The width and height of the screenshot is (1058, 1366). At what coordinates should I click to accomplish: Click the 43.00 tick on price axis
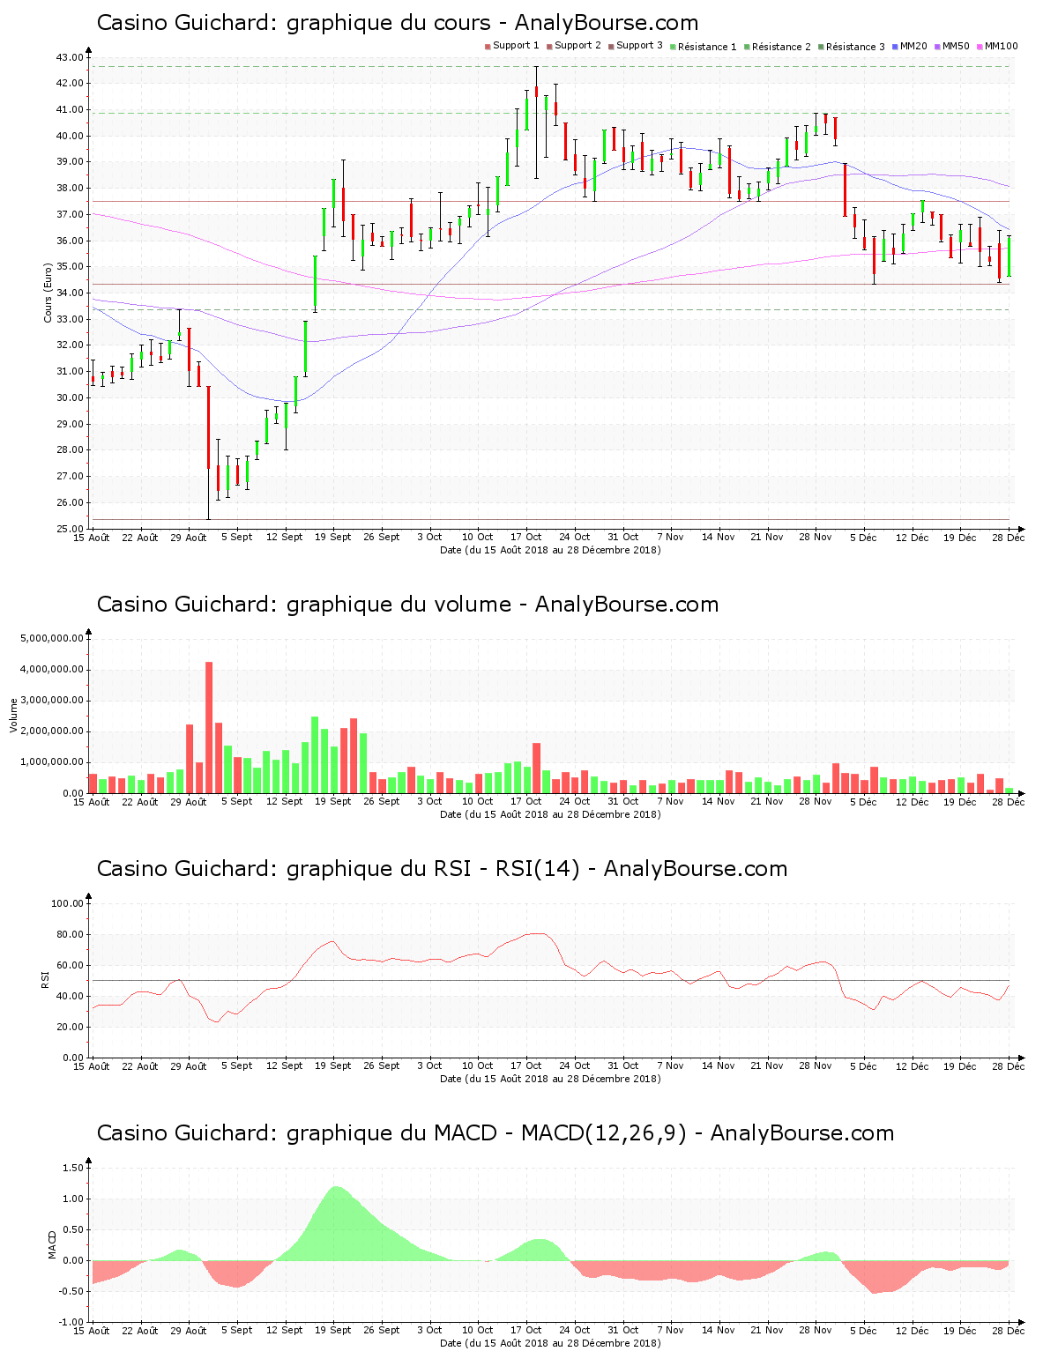70,57
